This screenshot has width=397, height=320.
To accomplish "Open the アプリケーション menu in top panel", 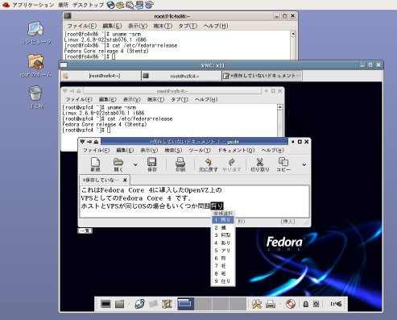I will (x=32, y=5).
